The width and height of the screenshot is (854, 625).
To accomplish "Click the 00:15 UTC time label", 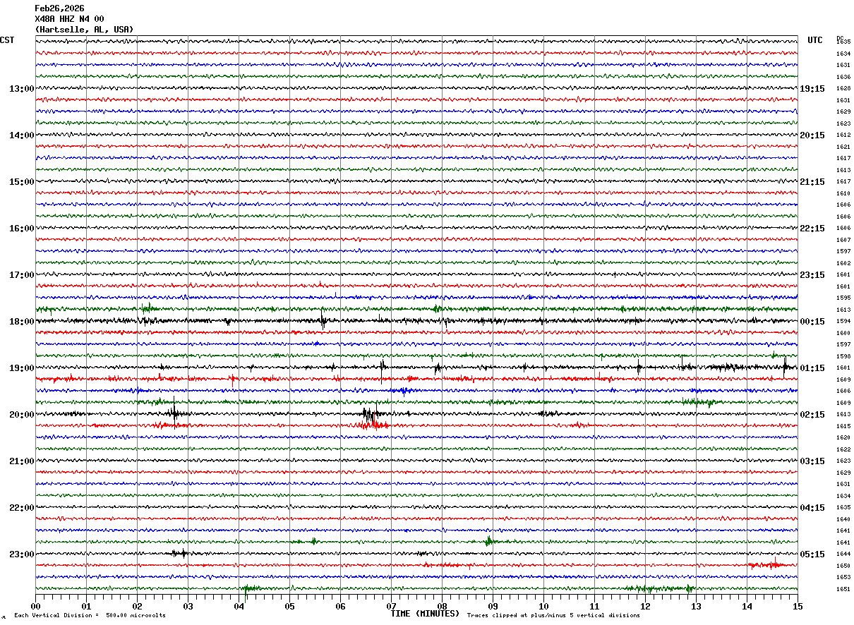I will coord(812,322).
